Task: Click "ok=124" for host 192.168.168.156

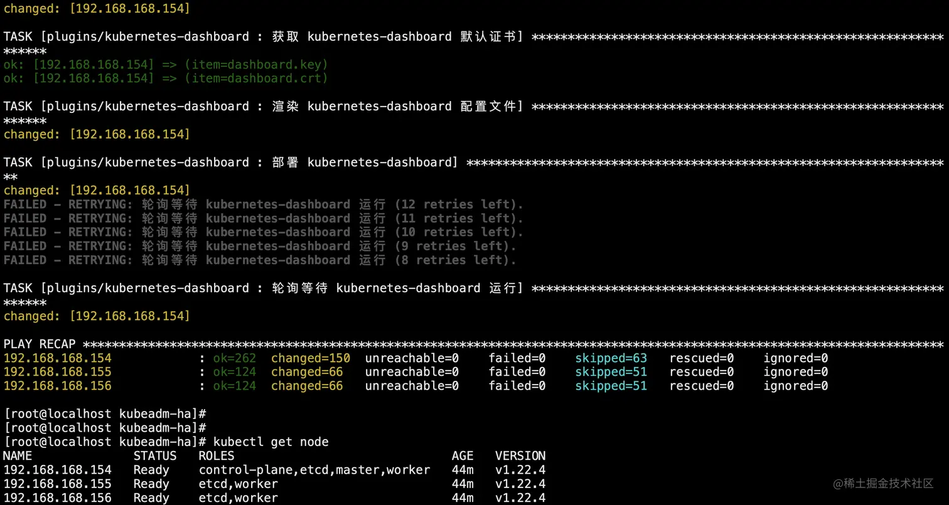Action: (x=235, y=386)
